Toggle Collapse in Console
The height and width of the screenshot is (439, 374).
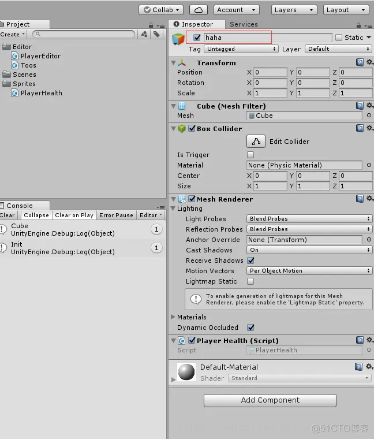(x=36, y=215)
